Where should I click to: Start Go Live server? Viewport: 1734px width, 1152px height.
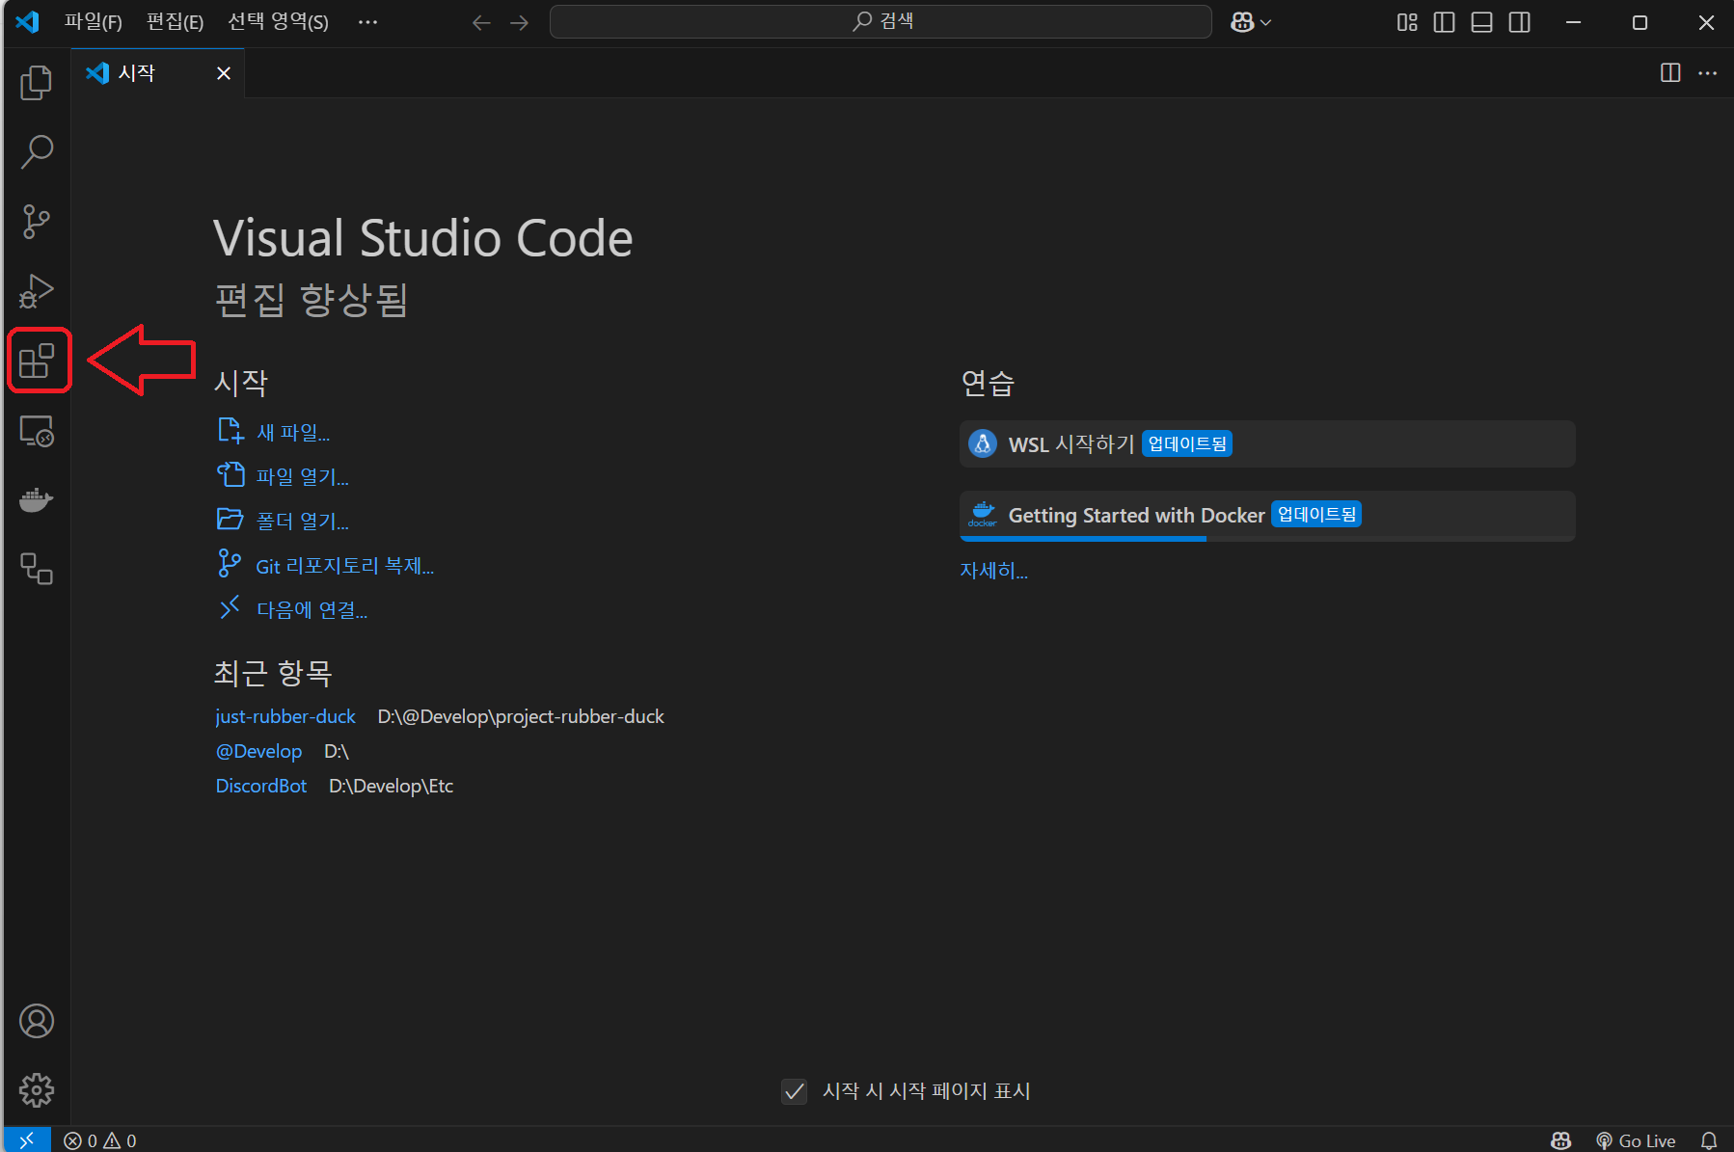click(1636, 1140)
